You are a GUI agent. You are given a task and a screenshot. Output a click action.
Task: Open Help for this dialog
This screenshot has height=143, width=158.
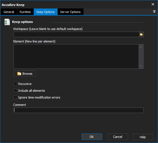click(x=143, y=137)
